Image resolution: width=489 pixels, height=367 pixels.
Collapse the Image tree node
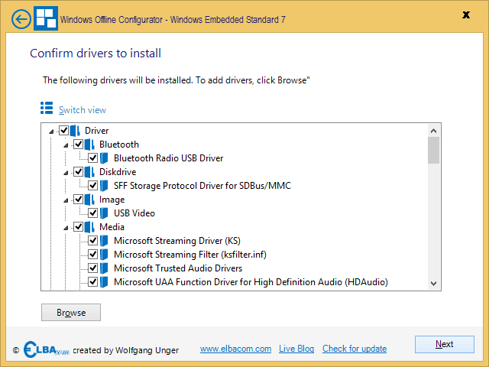66,200
